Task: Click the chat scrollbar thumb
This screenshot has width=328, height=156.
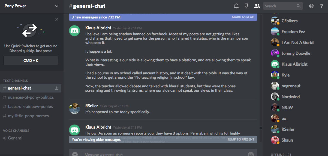Action: [x=260, y=128]
